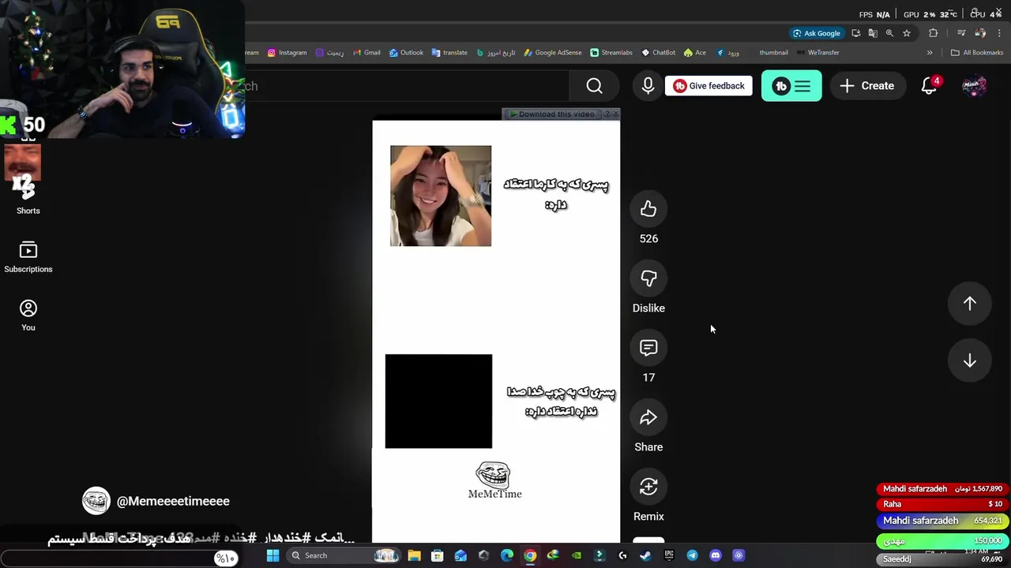Open Outlook bookmark

click(x=406, y=53)
